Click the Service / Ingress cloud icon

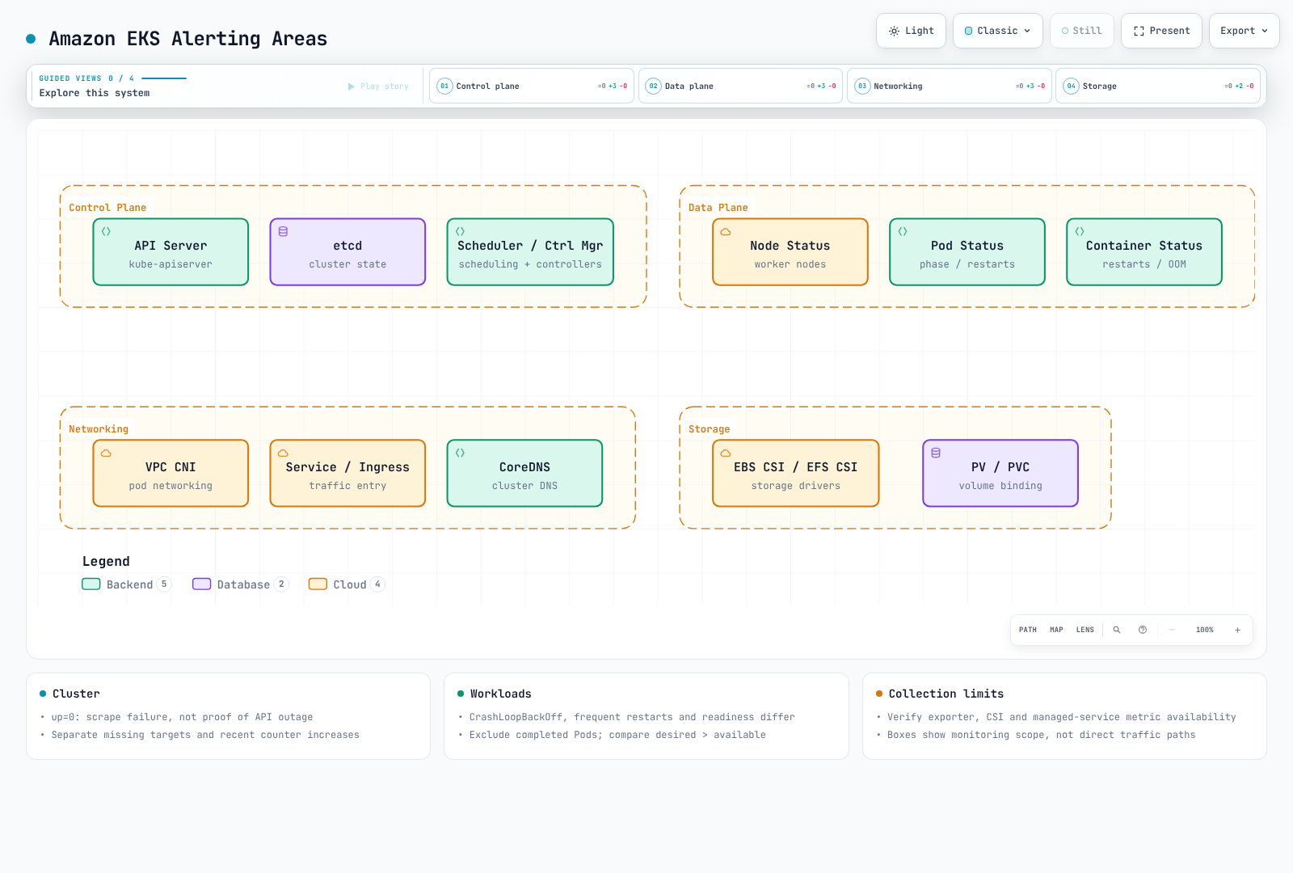(x=283, y=453)
